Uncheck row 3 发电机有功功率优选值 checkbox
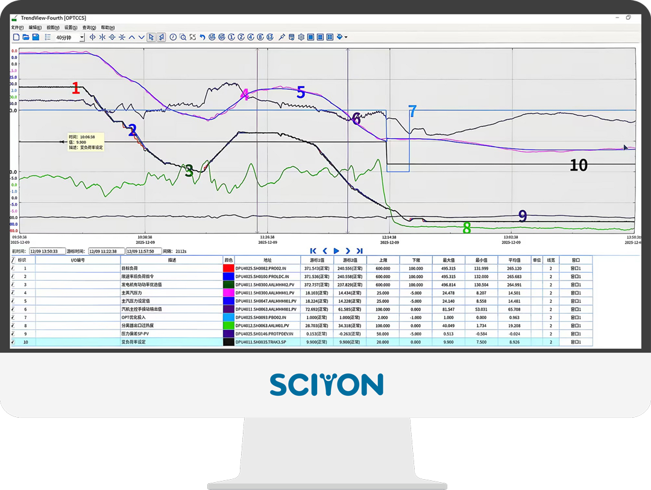This screenshot has width=651, height=490. pyautogui.click(x=13, y=285)
